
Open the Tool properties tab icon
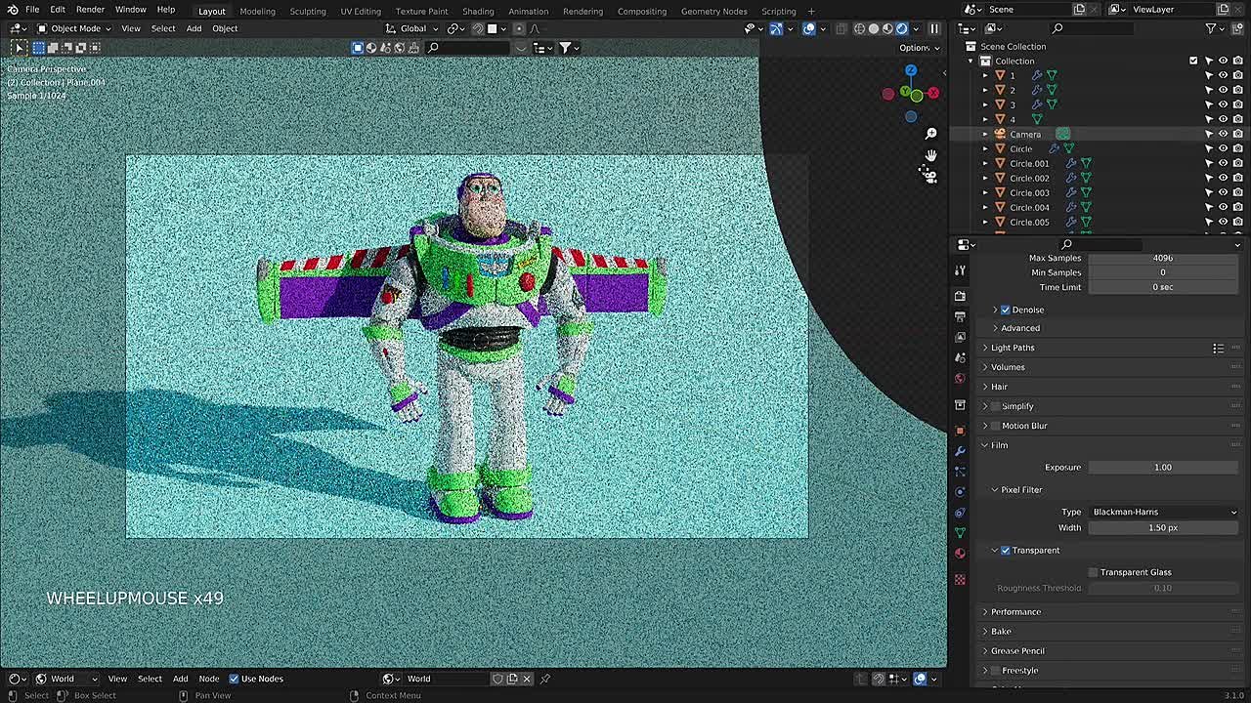click(960, 269)
